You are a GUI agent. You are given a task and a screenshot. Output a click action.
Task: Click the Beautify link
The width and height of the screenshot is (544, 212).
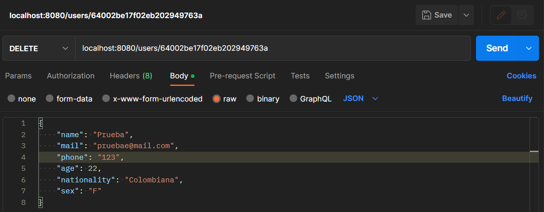tap(517, 98)
